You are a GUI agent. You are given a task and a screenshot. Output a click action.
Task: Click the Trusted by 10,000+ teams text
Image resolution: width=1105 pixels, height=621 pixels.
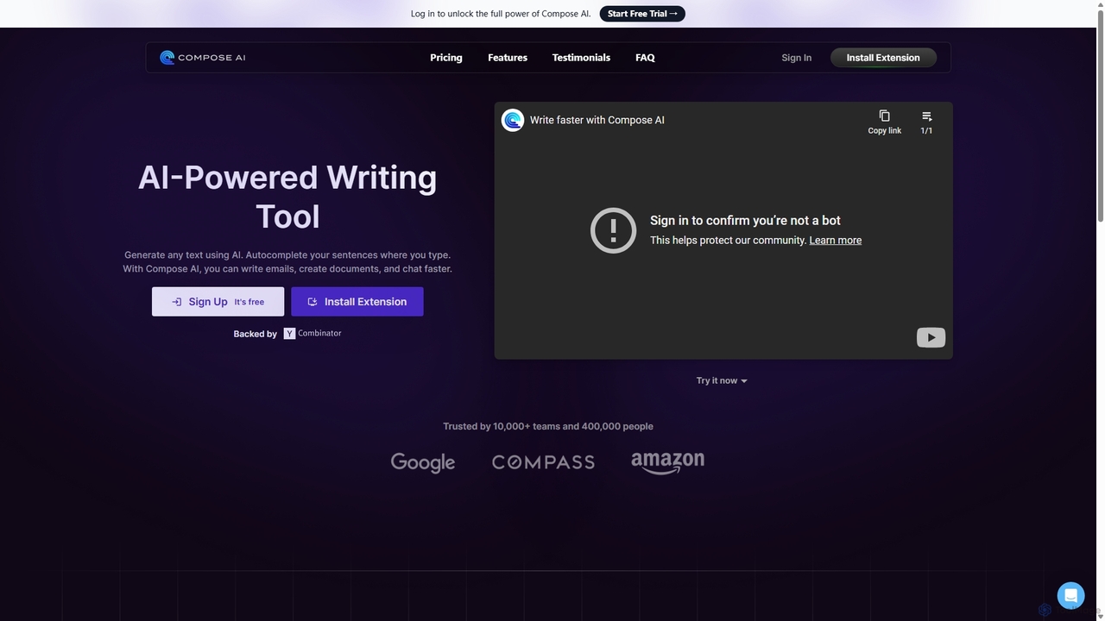[x=548, y=426]
